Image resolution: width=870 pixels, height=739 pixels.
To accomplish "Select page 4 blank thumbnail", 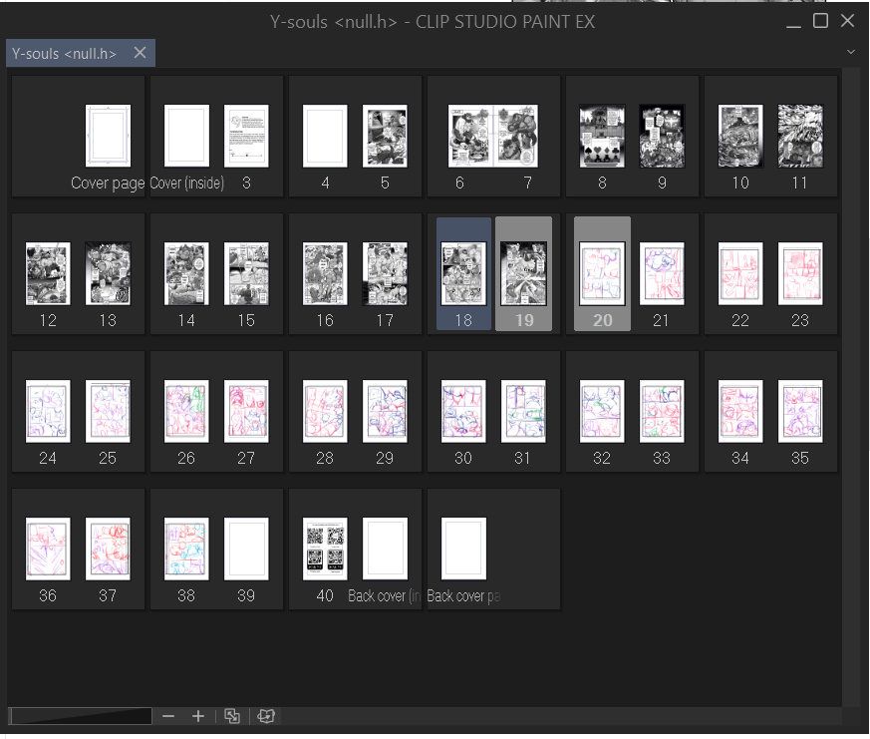I will pos(325,136).
